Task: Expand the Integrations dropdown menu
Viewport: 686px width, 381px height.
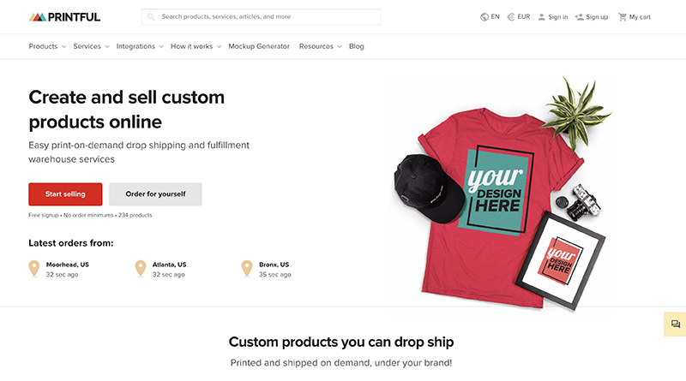Action: point(139,46)
